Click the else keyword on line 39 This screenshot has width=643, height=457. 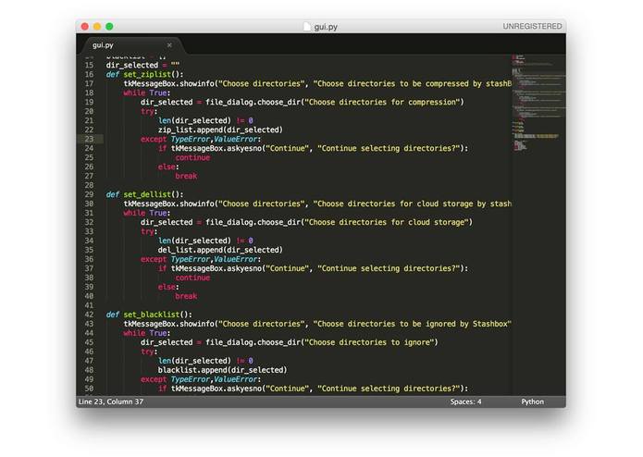click(x=167, y=287)
